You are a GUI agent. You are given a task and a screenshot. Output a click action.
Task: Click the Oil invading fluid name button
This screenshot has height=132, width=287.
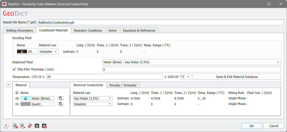coord(27,51)
